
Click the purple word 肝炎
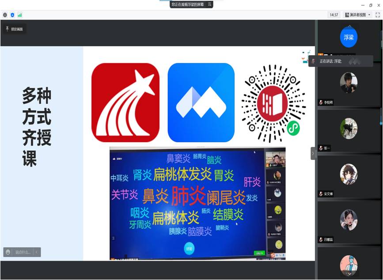pyautogui.click(x=252, y=182)
